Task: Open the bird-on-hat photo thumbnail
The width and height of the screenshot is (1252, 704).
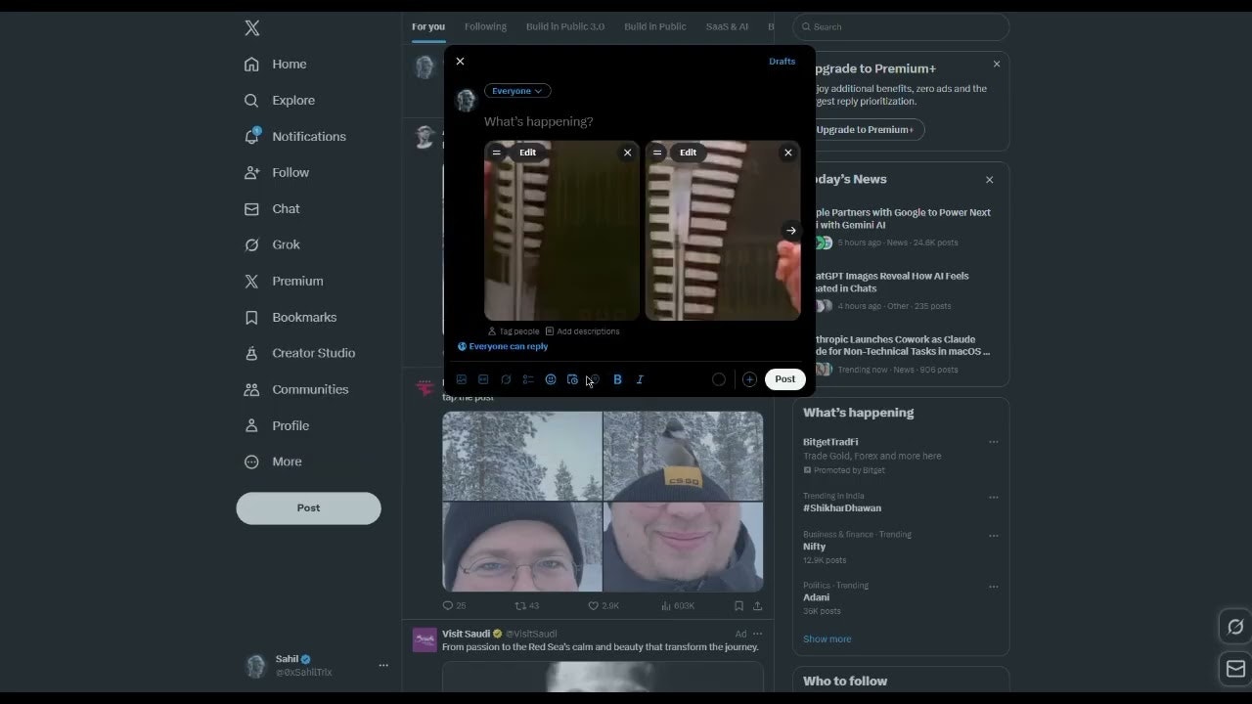Action: (x=684, y=456)
